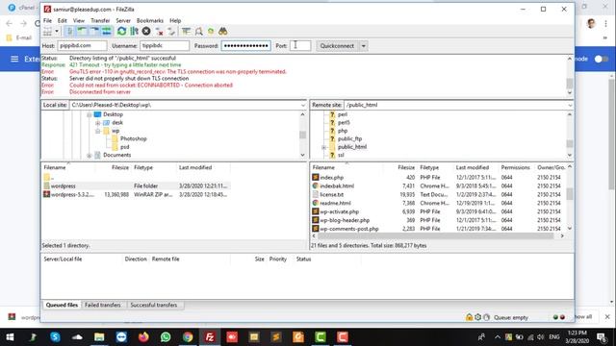Open the Server menu
The image size is (616, 346).
coord(123,20)
